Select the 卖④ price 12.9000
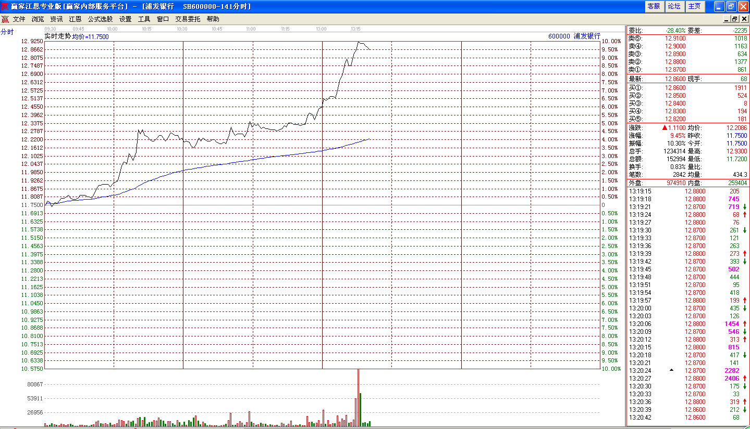This screenshot has width=750, height=429. (x=675, y=46)
